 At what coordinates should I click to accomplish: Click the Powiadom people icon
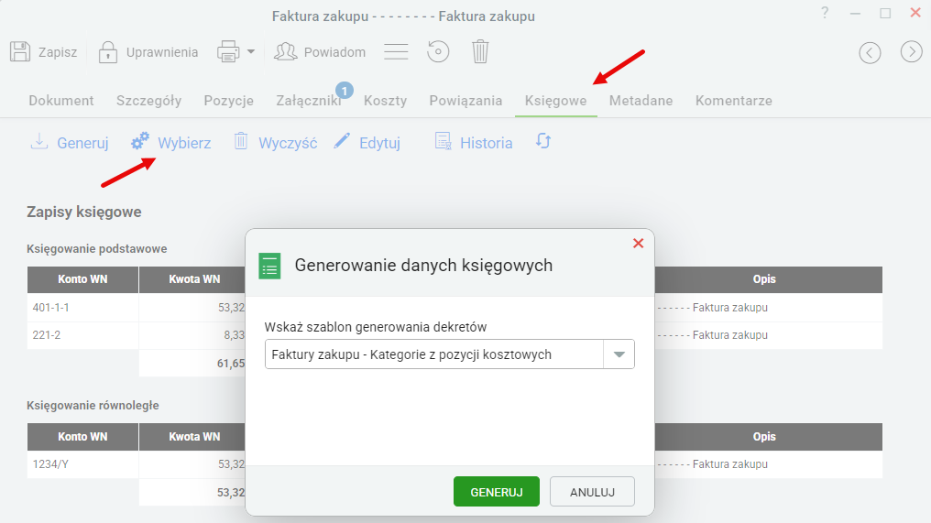pos(286,51)
